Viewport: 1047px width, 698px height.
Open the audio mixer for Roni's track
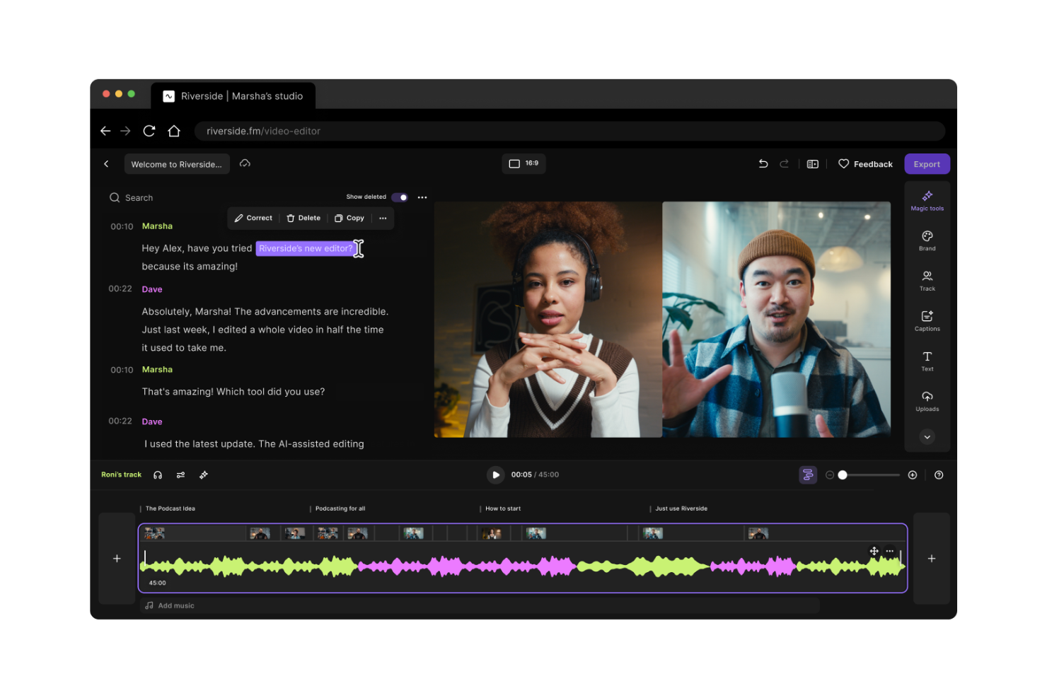(180, 475)
